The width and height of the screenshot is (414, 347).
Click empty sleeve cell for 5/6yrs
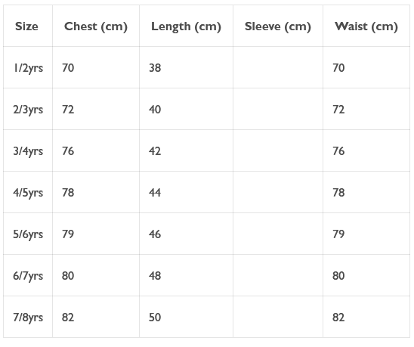278,234
